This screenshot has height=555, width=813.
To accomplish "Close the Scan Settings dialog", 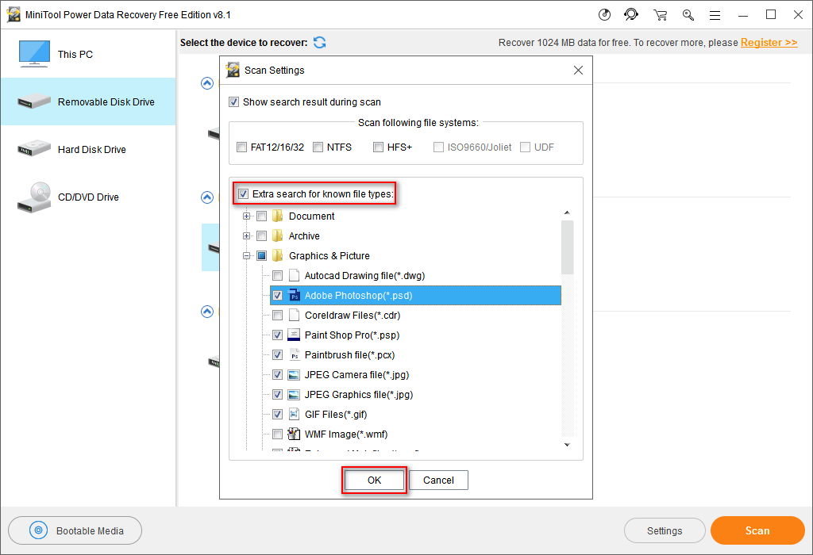I will (578, 70).
